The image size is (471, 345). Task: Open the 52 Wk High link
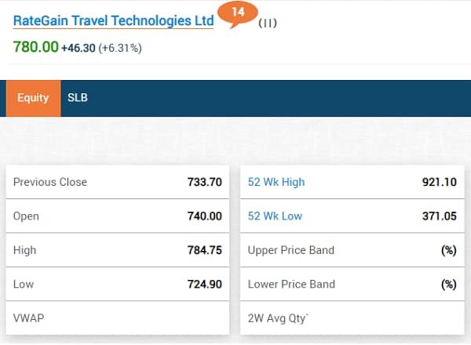[276, 182]
